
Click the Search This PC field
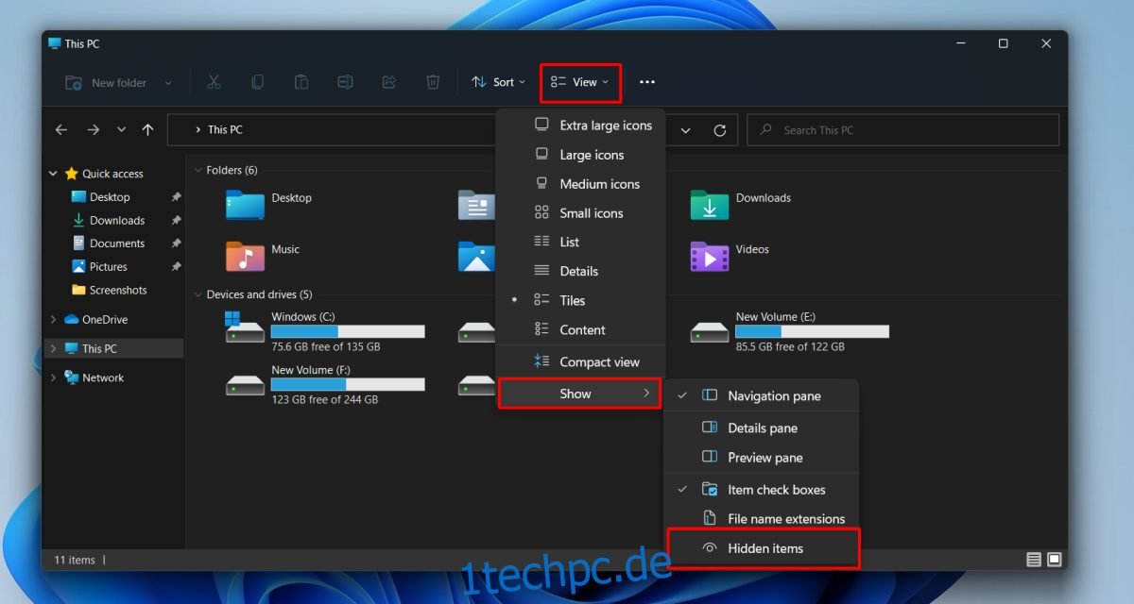point(903,130)
